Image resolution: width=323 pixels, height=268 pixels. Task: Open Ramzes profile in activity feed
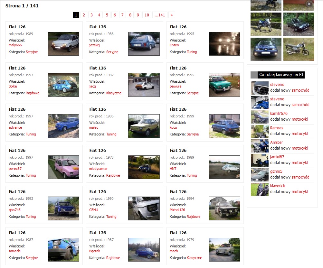(277, 128)
